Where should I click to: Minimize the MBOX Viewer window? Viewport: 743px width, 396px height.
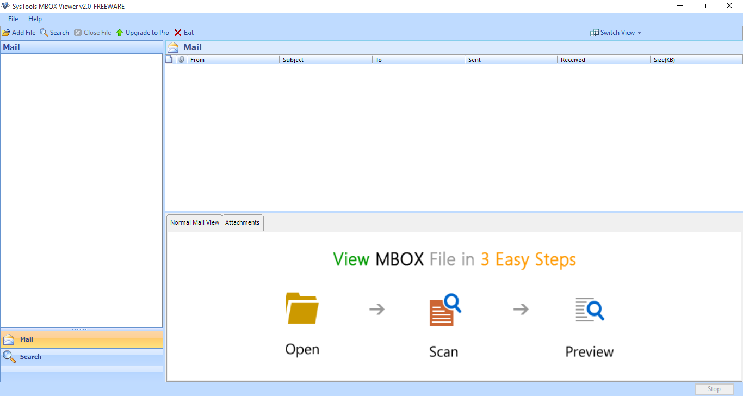coord(680,6)
